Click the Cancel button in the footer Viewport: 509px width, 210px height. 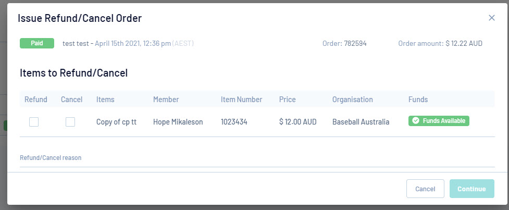pyautogui.click(x=425, y=189)
